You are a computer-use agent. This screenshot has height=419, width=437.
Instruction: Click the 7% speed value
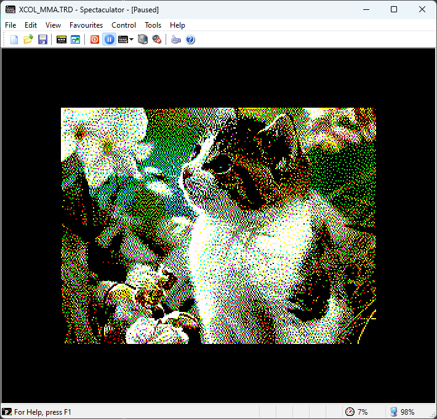click(x=363, y=412)
